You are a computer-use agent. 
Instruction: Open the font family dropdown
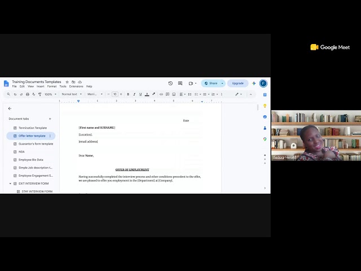click(95, 94)
